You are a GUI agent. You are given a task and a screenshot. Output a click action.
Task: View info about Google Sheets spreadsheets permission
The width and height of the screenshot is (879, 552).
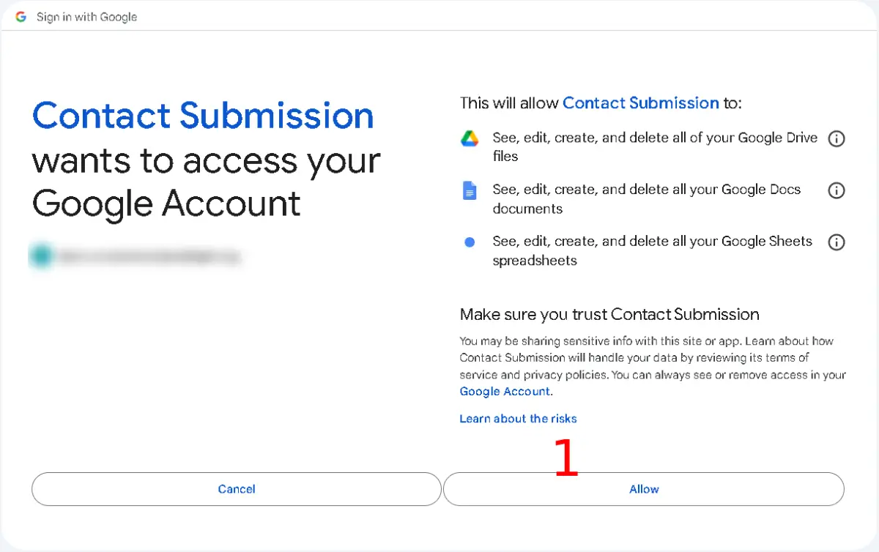[836, 242]
